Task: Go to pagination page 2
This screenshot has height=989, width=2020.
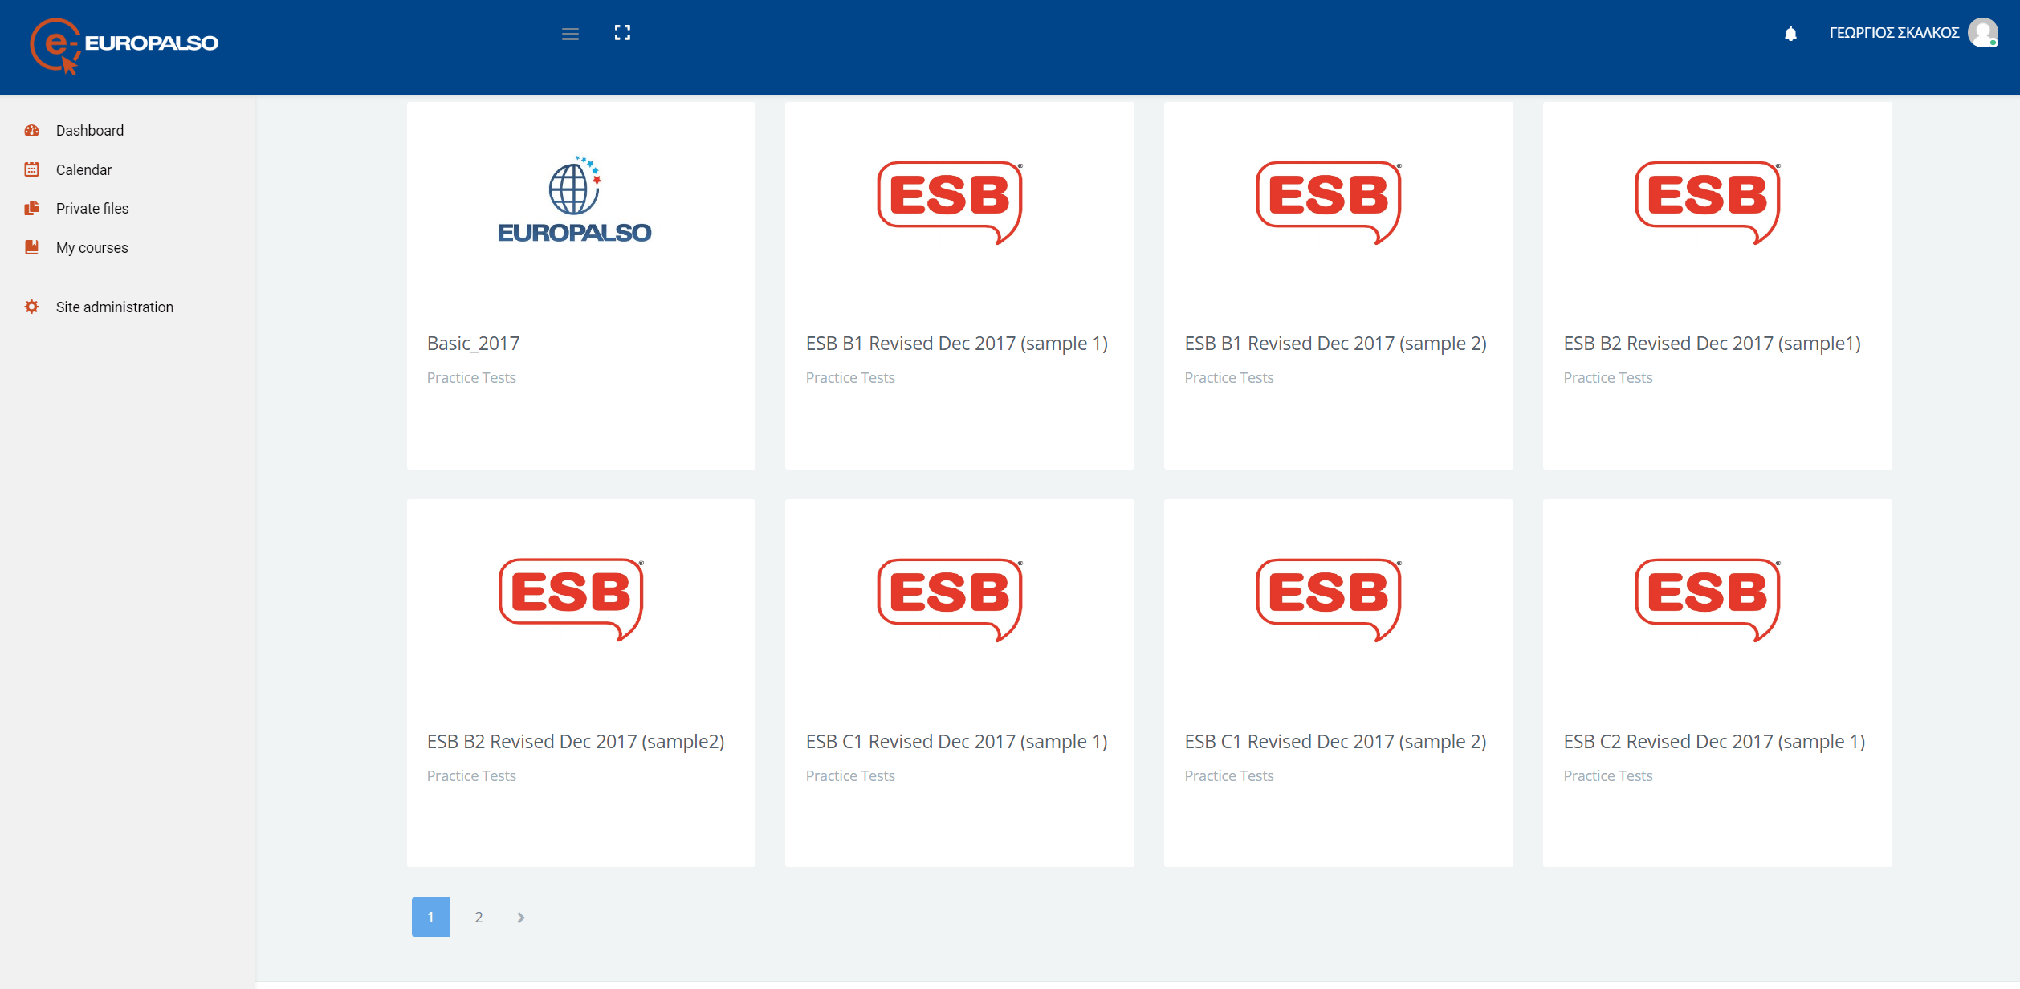Action: click(479, 917)
